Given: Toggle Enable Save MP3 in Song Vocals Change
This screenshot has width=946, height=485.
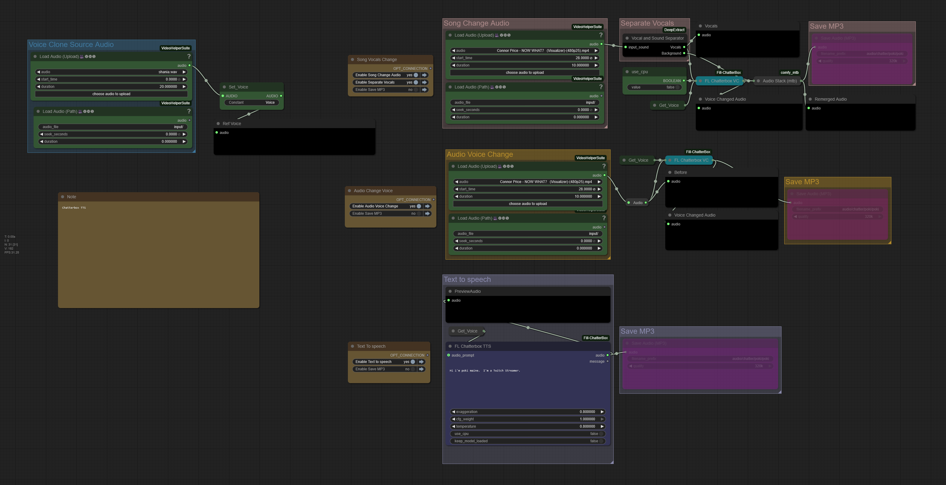Looking at the screenshot, I should point(416,90).
